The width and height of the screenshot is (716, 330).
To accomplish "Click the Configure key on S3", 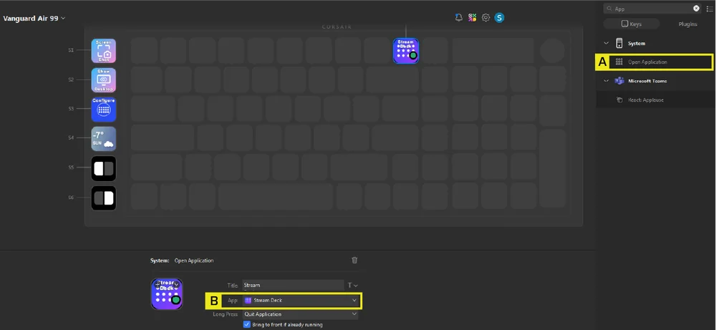I will (x=104, y=110).
